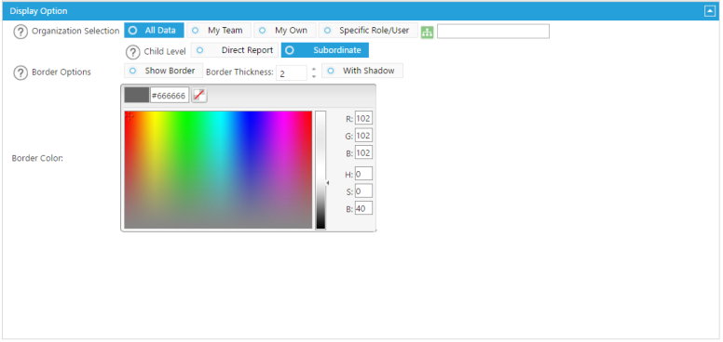
Task: Select the Specific Role/User option
Action: (x=368, y=31)
